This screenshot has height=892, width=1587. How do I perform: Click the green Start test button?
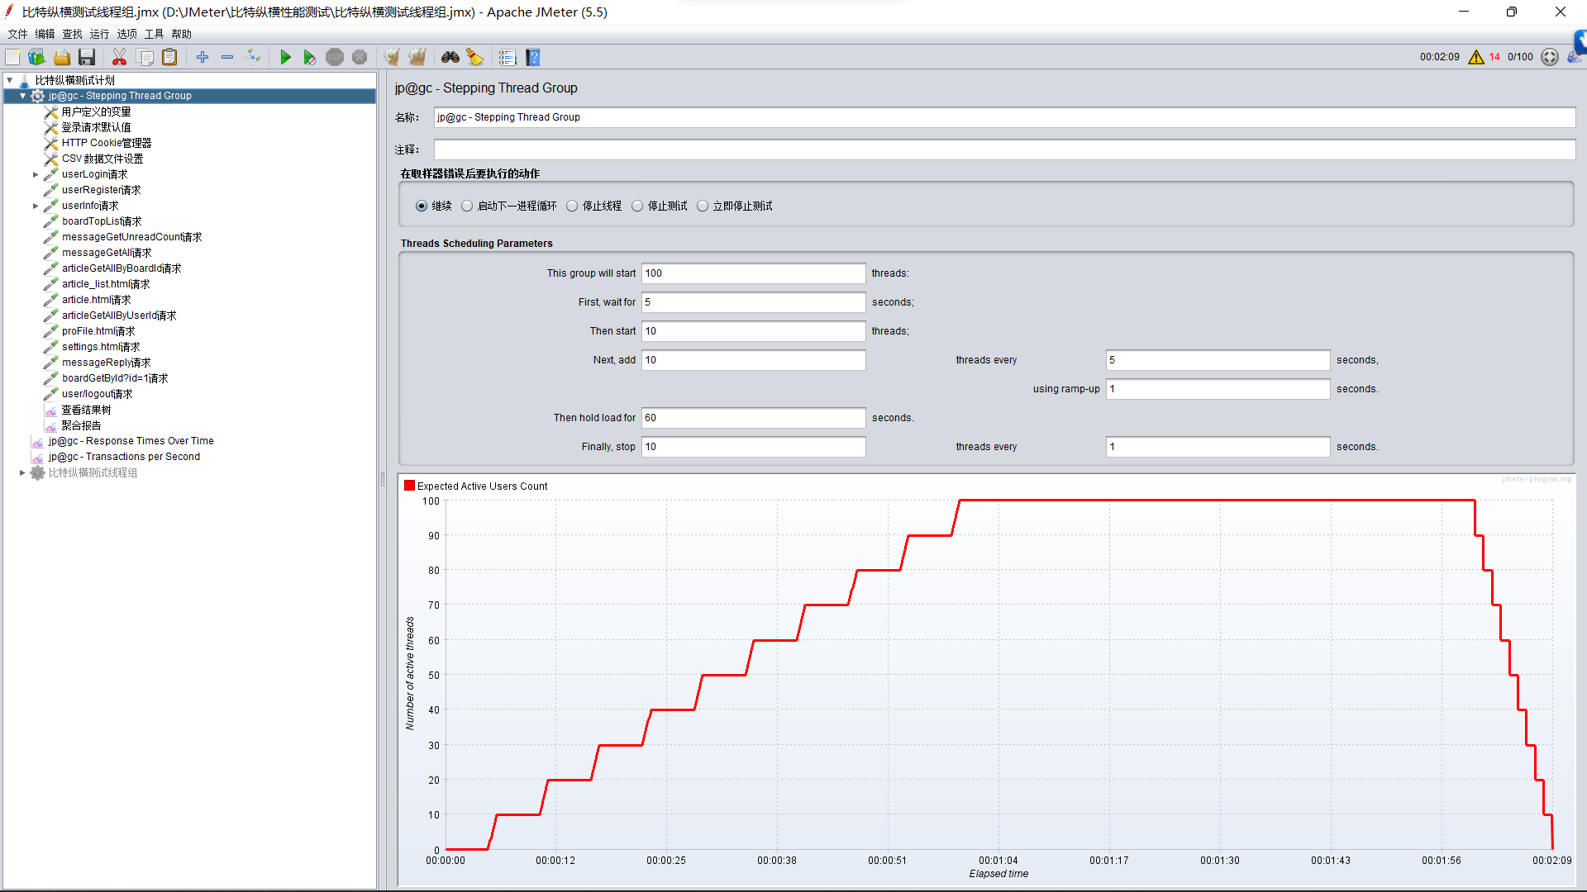coord(285,57)
